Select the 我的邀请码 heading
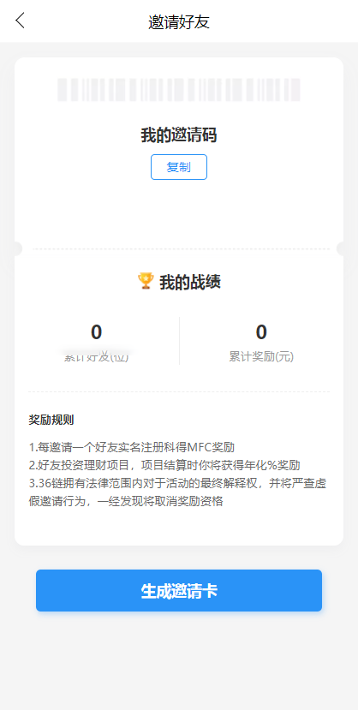This screenshot has width=358, height=710. (179, 135)
